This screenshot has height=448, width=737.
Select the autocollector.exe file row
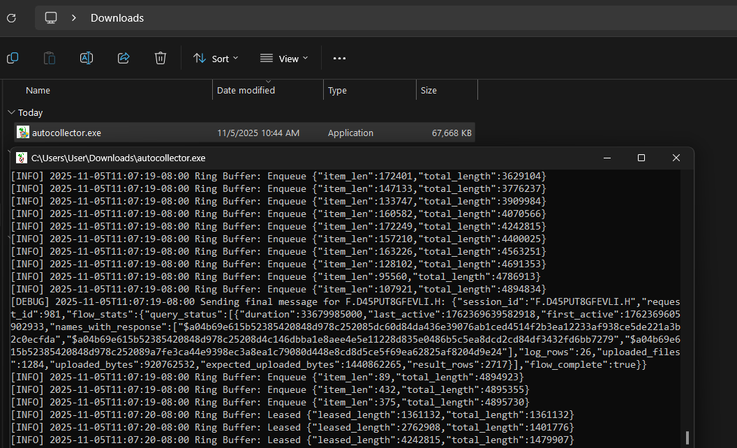(66, 133)
